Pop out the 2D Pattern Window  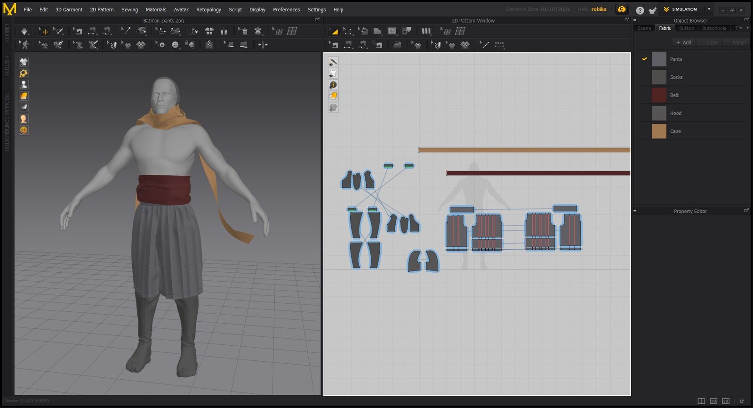(626, 20)
